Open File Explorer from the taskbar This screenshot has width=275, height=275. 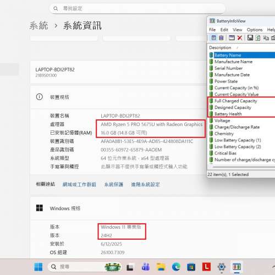click(x=161, y=267)
